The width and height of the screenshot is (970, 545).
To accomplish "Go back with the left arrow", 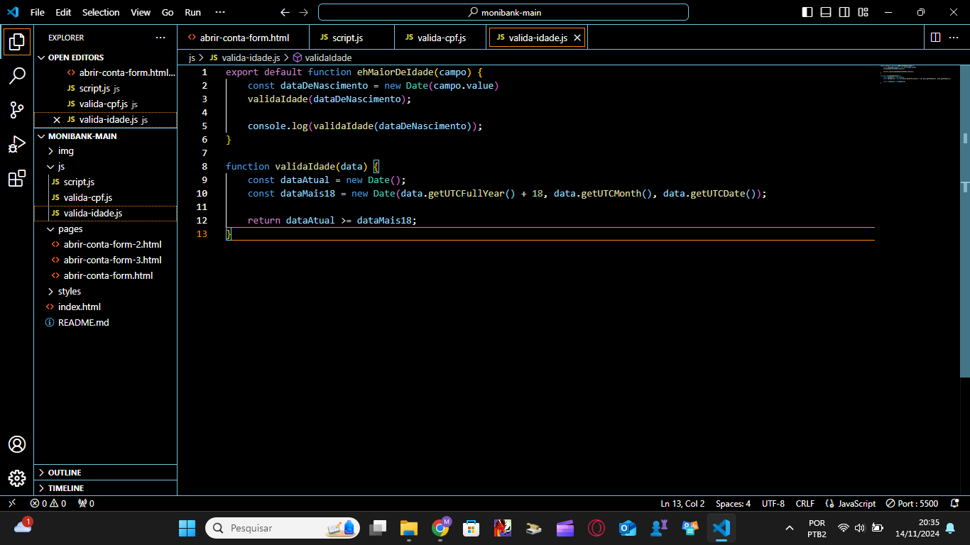I will point(285,12).
